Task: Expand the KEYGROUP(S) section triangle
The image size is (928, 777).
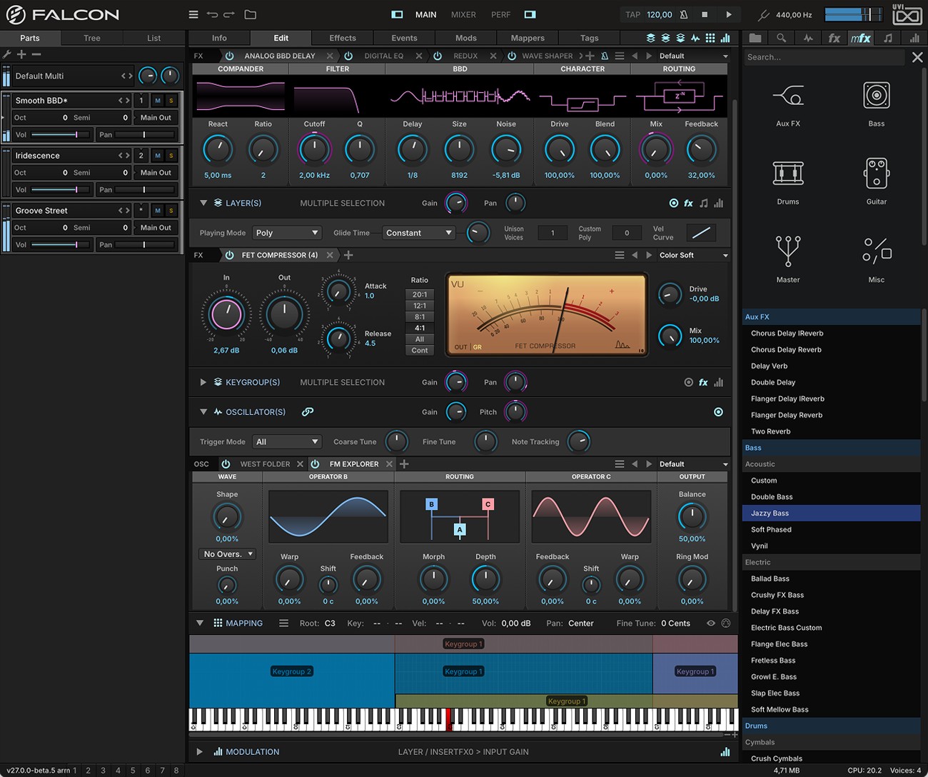Action: (x=203, y=383)
